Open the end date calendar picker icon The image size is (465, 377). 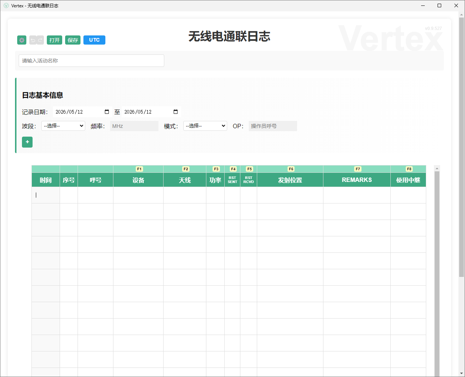176,112
